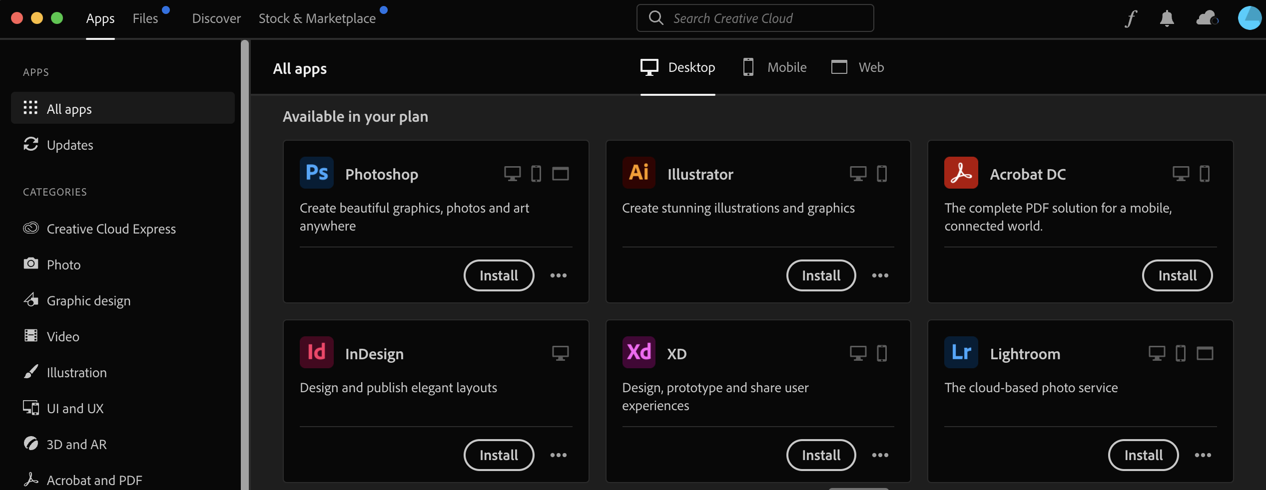The height and width of the screenshot is (490, 1266).
Task: Click the green macOS window button
Action: pos(57,18)
